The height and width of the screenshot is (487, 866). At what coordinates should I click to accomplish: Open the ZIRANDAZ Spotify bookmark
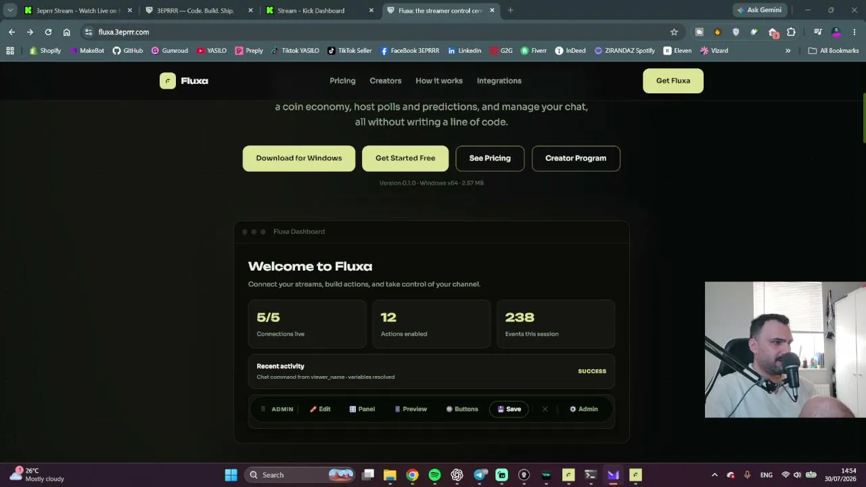pyautogui.click(x=624, y=50)
